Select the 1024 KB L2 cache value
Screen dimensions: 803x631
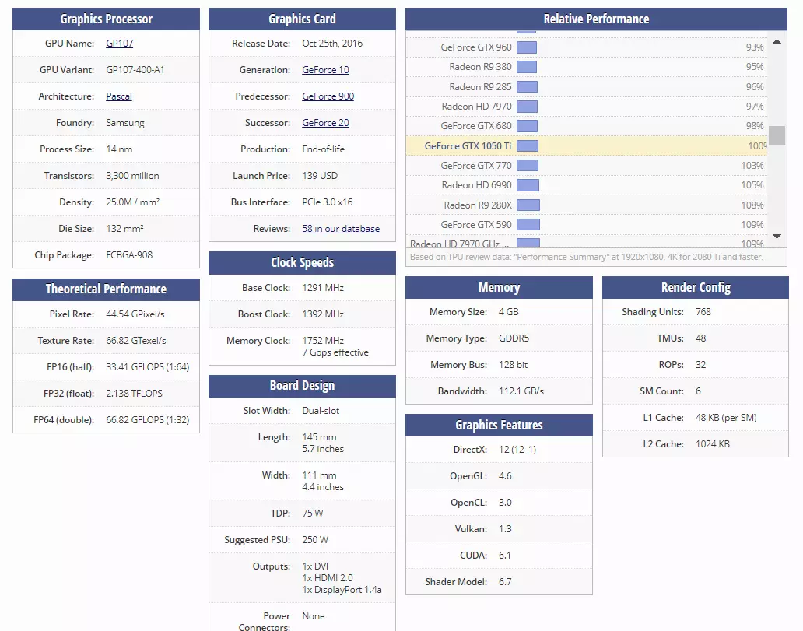click(x=713, y=444)
